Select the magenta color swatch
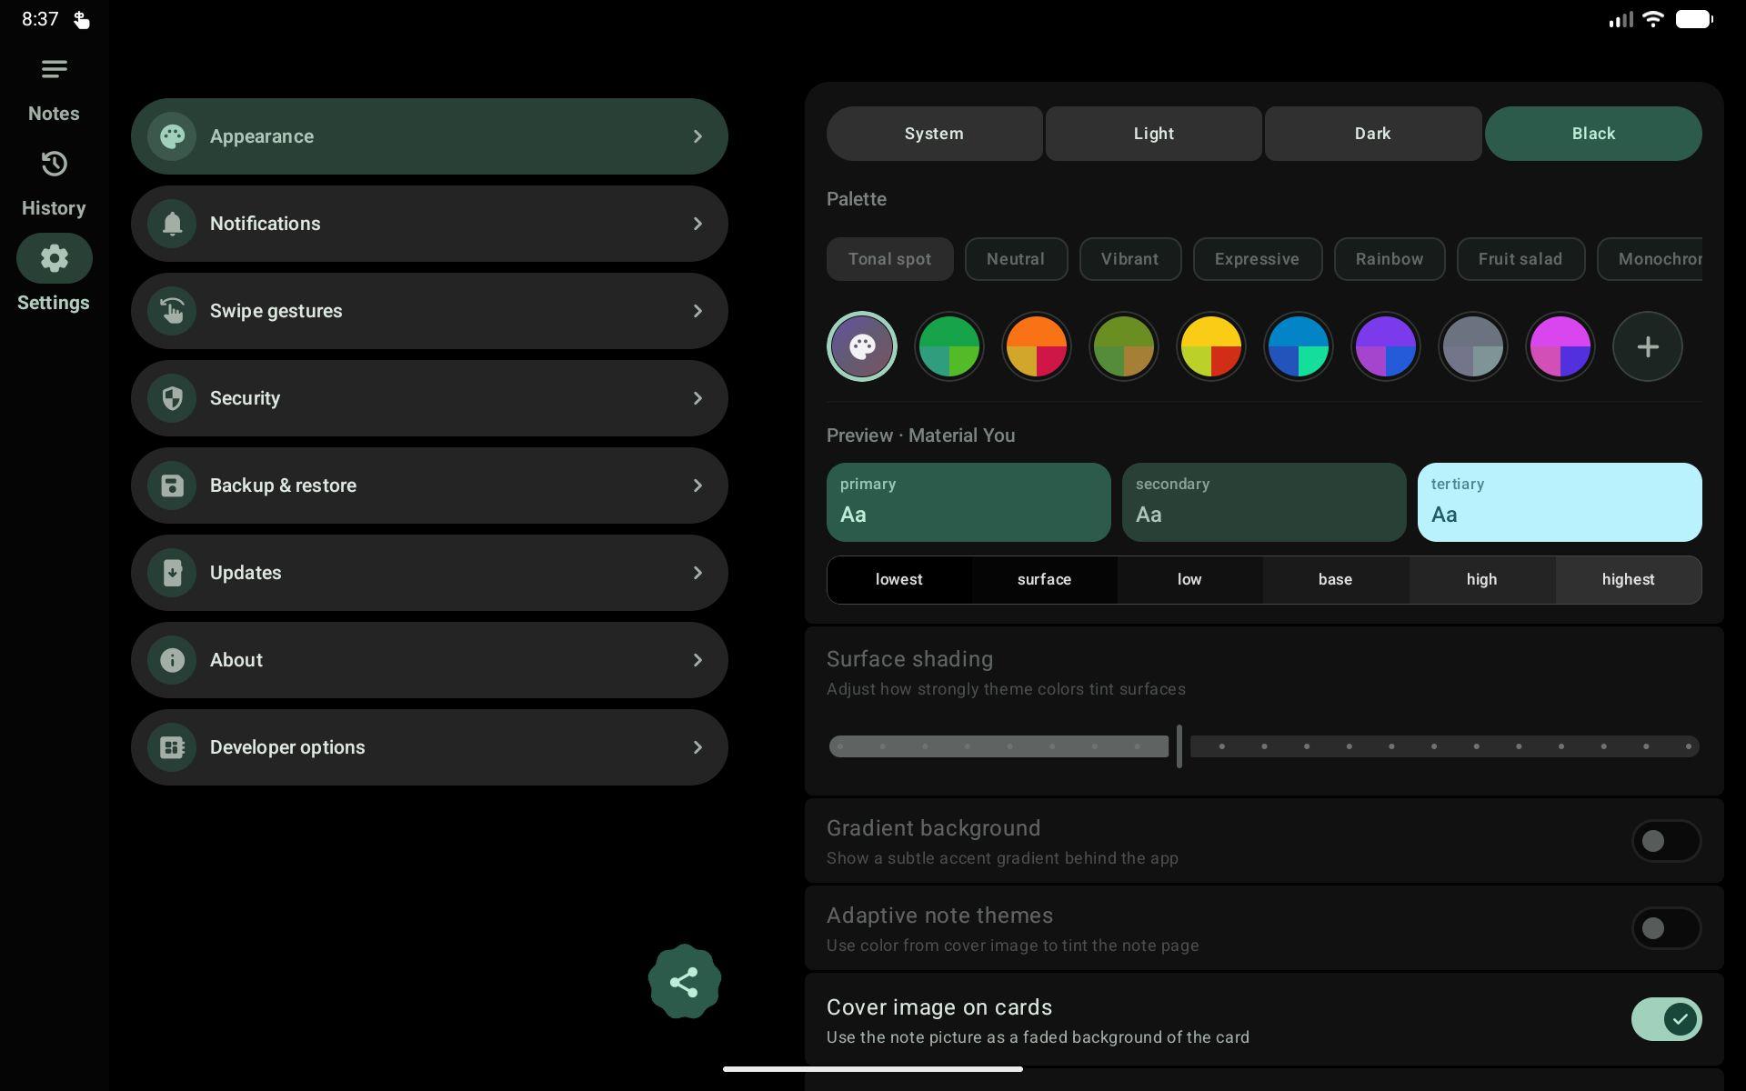1746x1091 pixels. (1560, 346)
